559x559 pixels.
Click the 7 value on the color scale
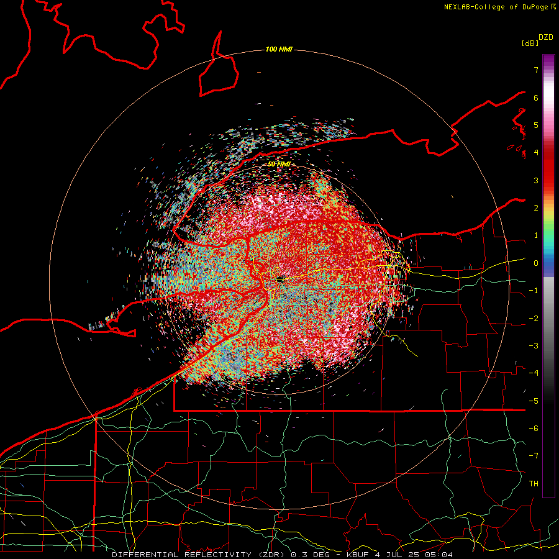point(536,70)
